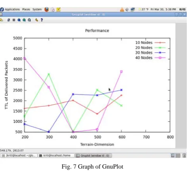The image size is (188, 171).
Task: Switch to kriti@localhost:/home terminal taskbar button
Action: point(56,156)
